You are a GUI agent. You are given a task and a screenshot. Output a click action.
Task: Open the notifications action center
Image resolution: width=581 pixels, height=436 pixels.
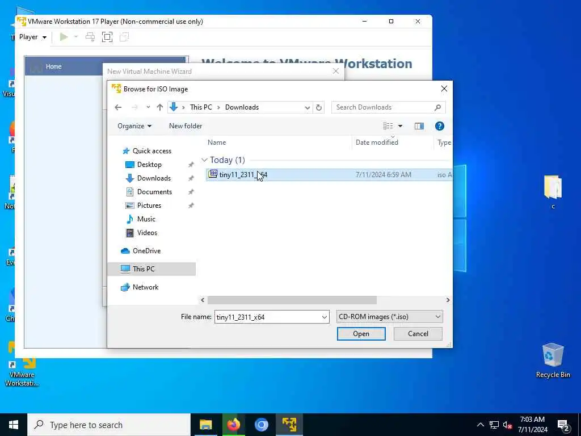(563, 425)
